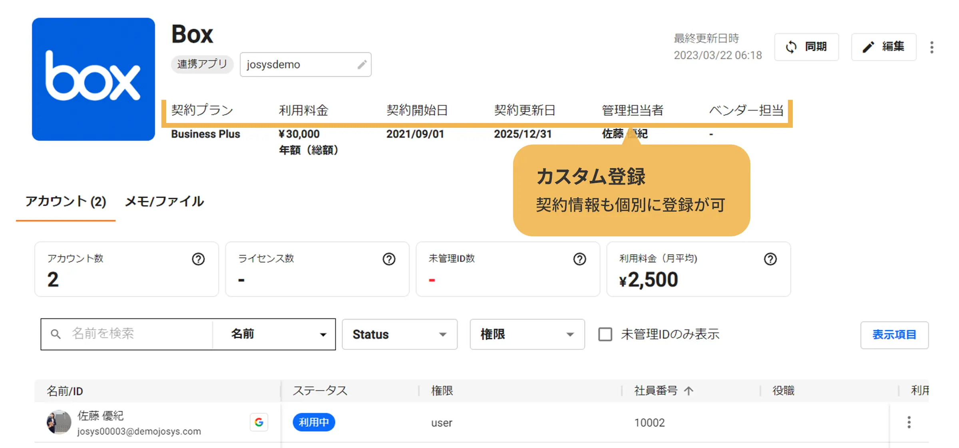Edit the josysdemo name via pencil icon
959x448 pixels.
[x=362, y=64]
